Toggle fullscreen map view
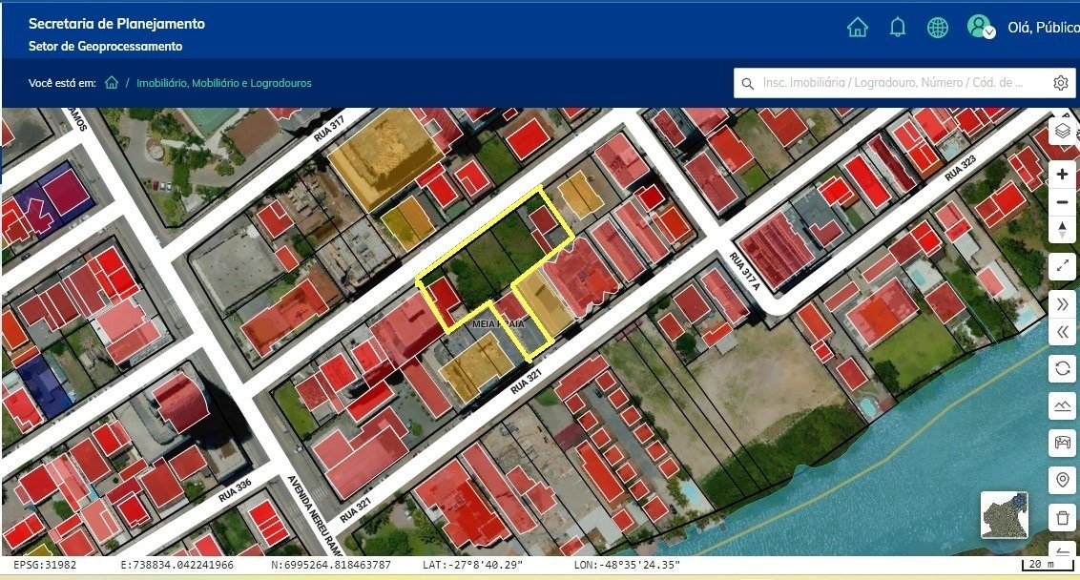The height and width of the screenshot is (580, 1080). point(1062,266)
